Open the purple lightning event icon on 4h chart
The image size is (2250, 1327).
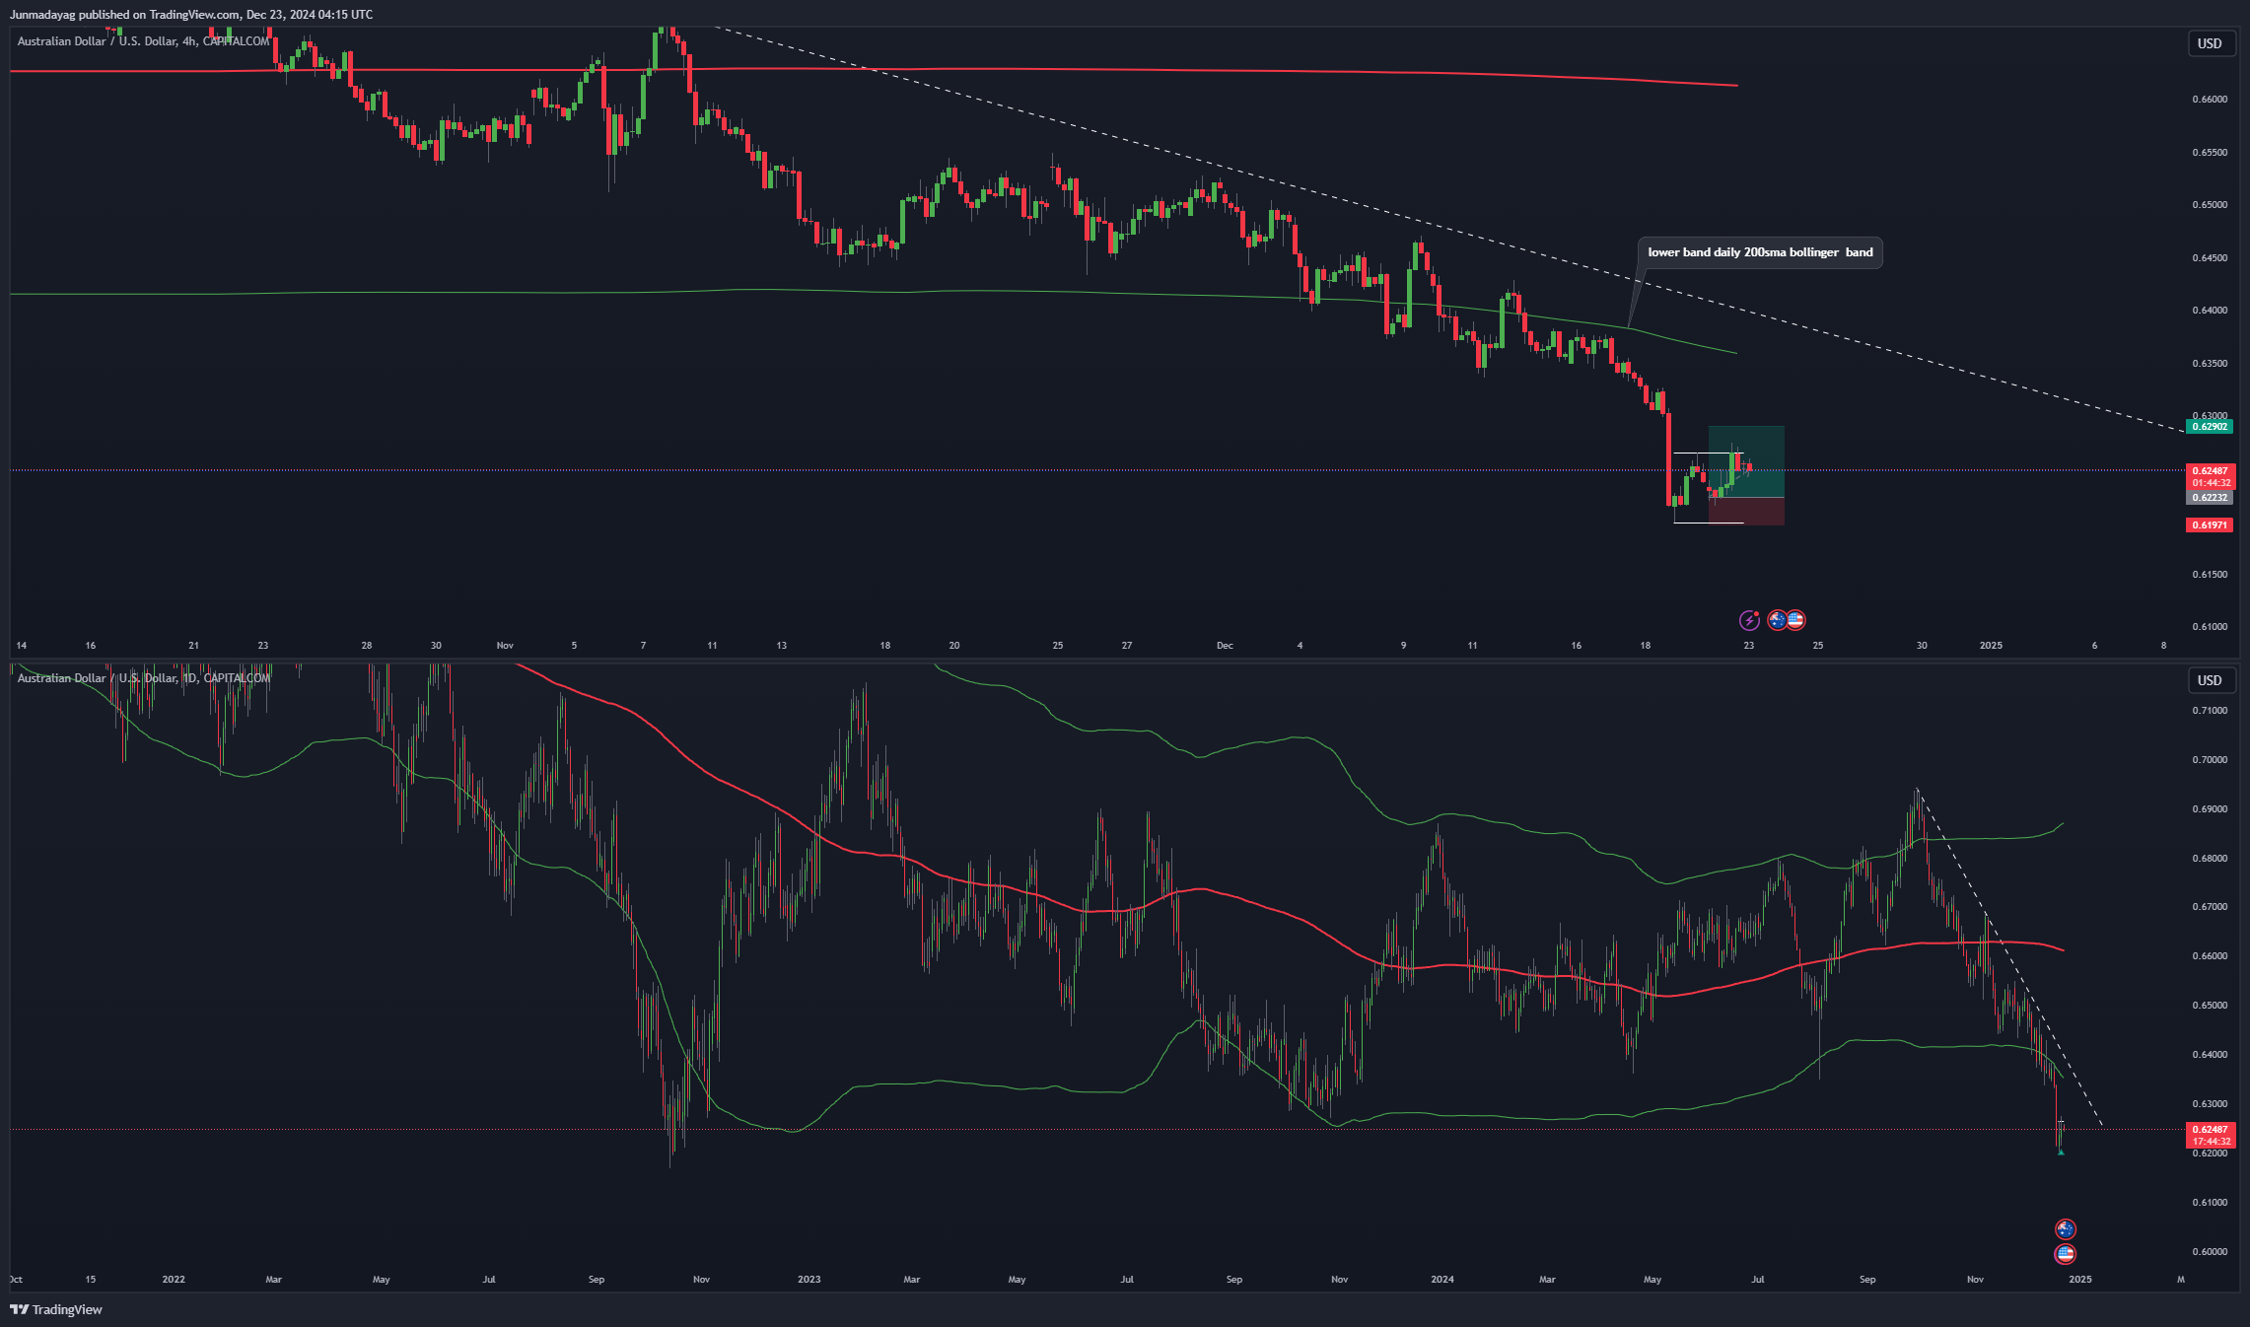(x=1749, y=620)
